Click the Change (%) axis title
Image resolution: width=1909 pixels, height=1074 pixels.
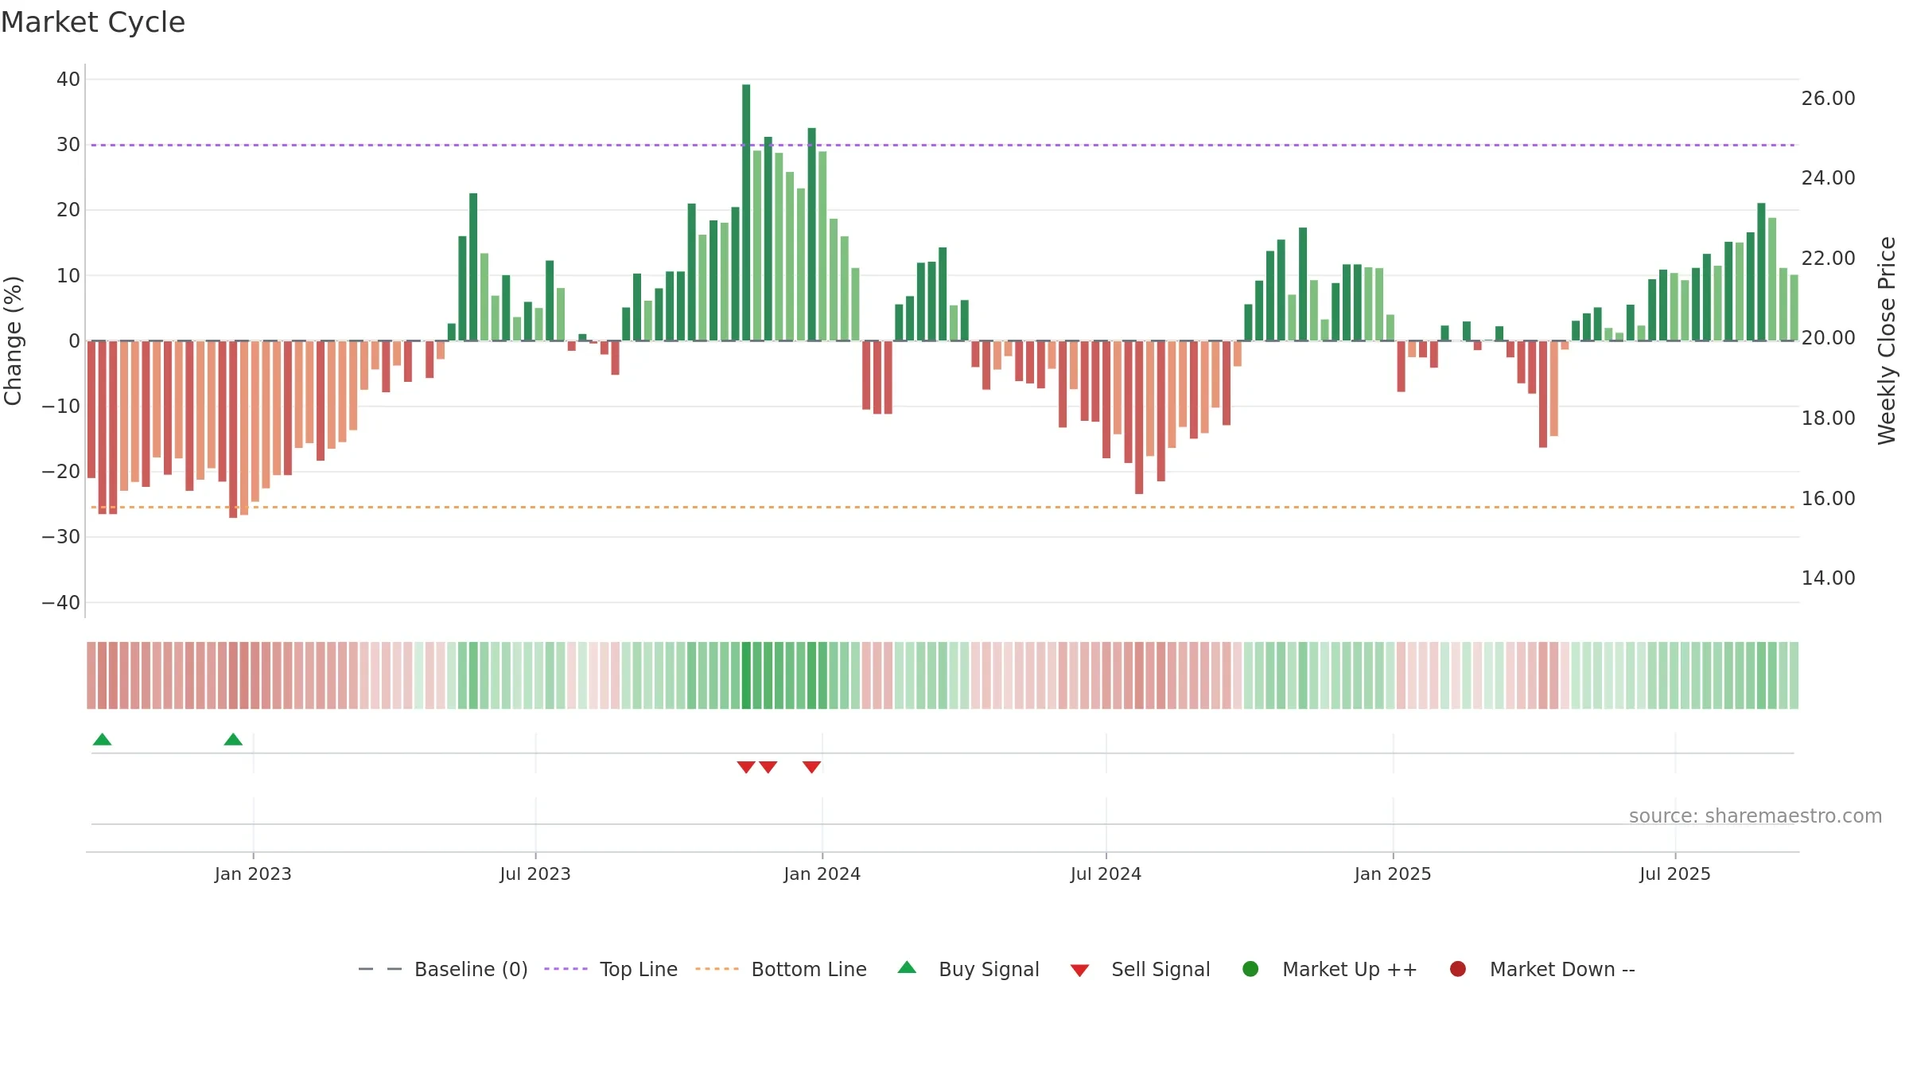click(14, 340)
